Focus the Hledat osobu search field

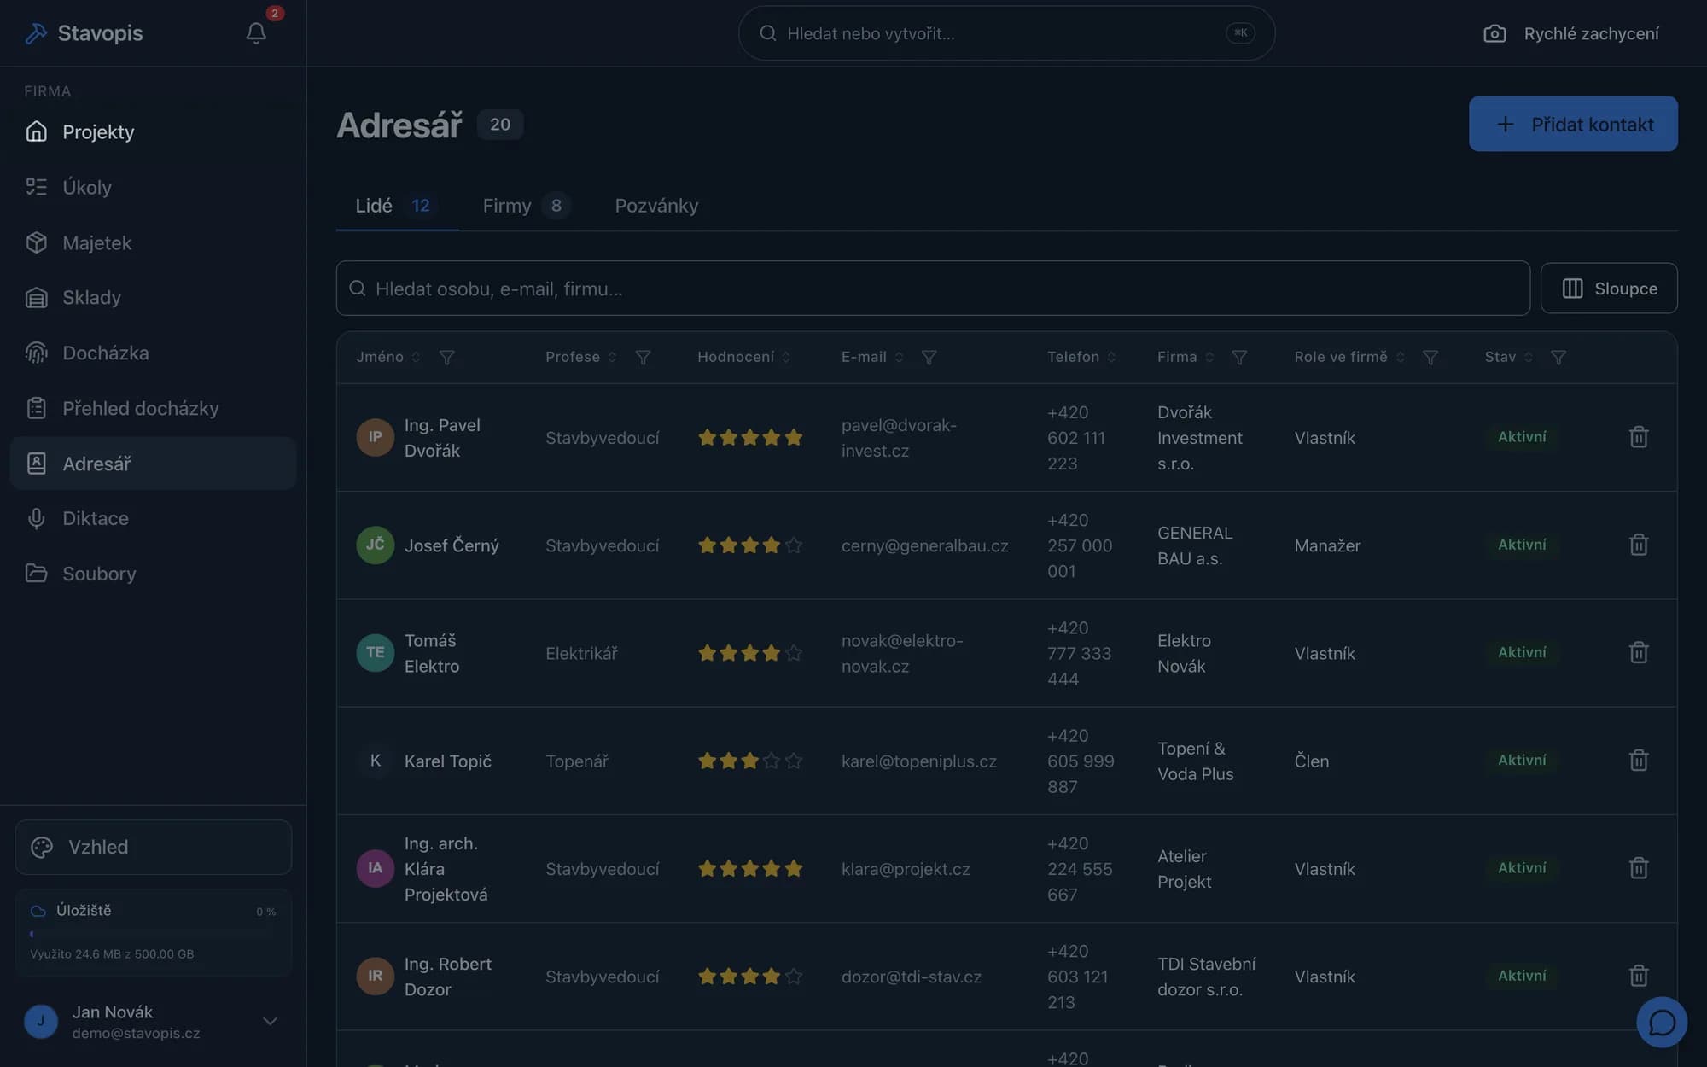tap(932, 289)
